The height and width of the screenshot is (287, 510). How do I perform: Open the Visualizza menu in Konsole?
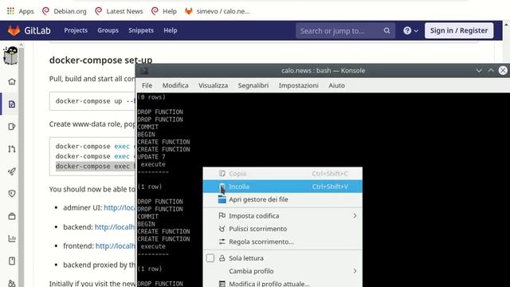click(x=213, y=85)
